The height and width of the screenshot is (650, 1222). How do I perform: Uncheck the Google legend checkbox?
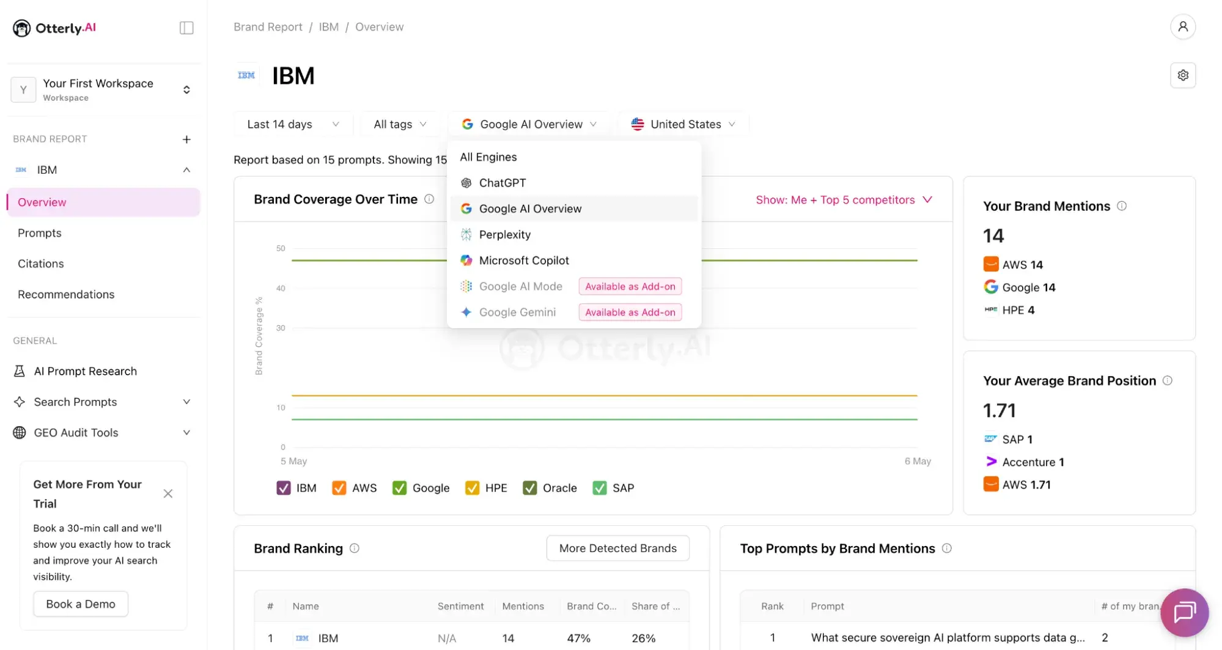coord(399,488)
